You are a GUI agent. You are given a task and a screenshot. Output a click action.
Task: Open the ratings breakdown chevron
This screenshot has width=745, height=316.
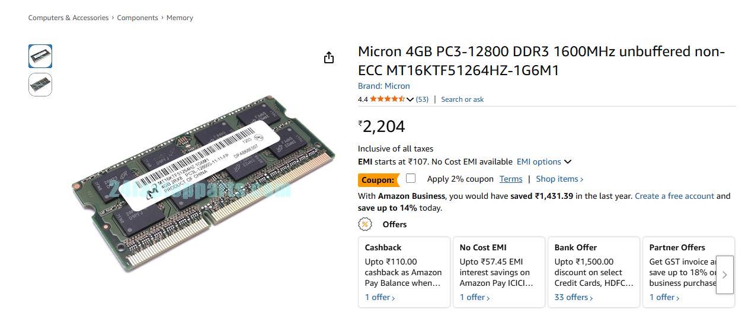click(410, 99)
